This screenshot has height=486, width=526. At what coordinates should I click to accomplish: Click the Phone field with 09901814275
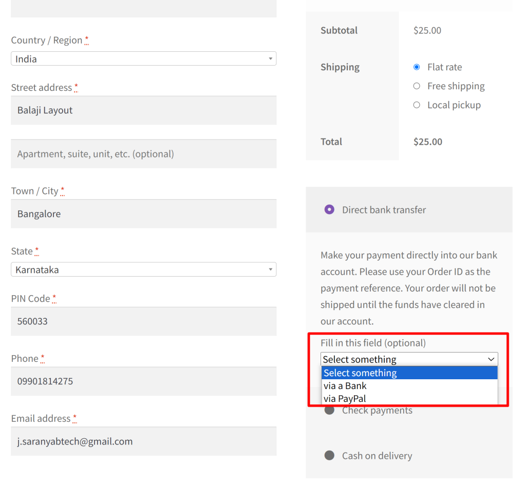144,381
